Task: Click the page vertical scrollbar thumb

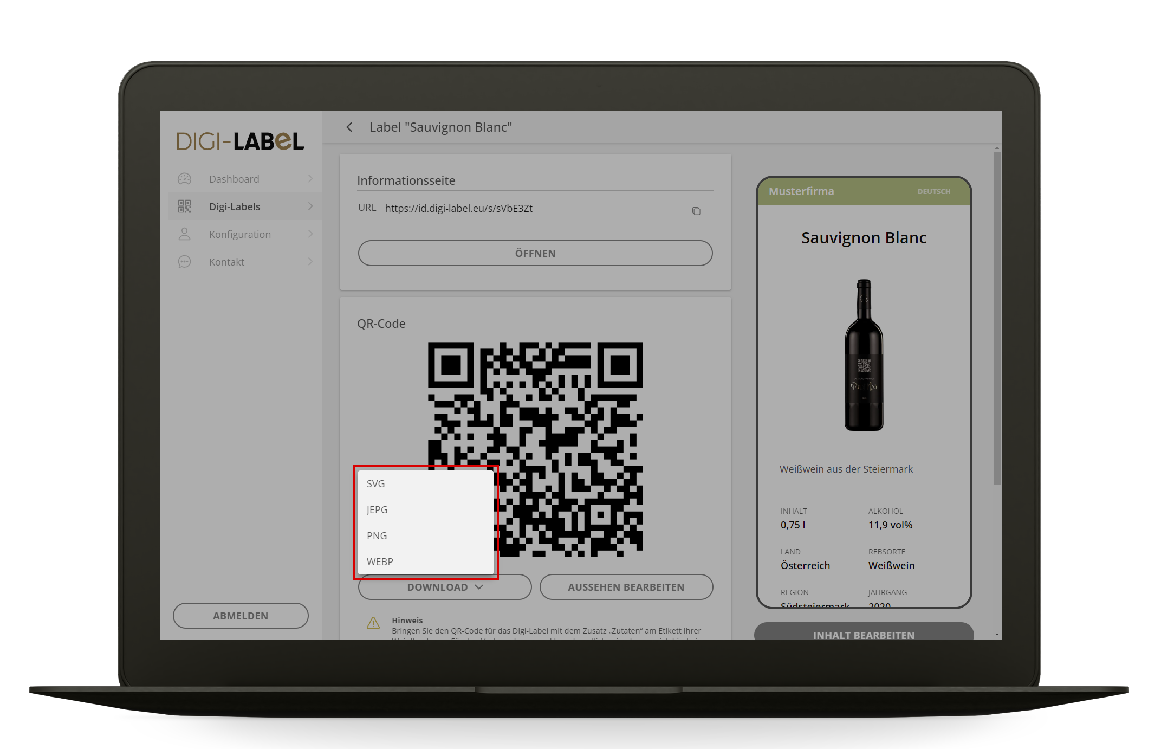Action: (997, 318)
